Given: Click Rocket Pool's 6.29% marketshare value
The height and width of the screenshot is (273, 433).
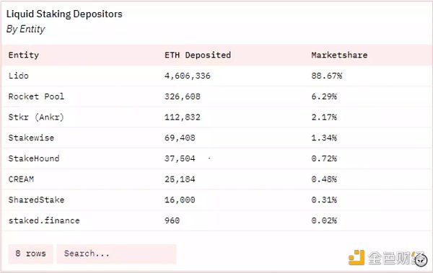Looking at the screenshot, I should (324, 97).
